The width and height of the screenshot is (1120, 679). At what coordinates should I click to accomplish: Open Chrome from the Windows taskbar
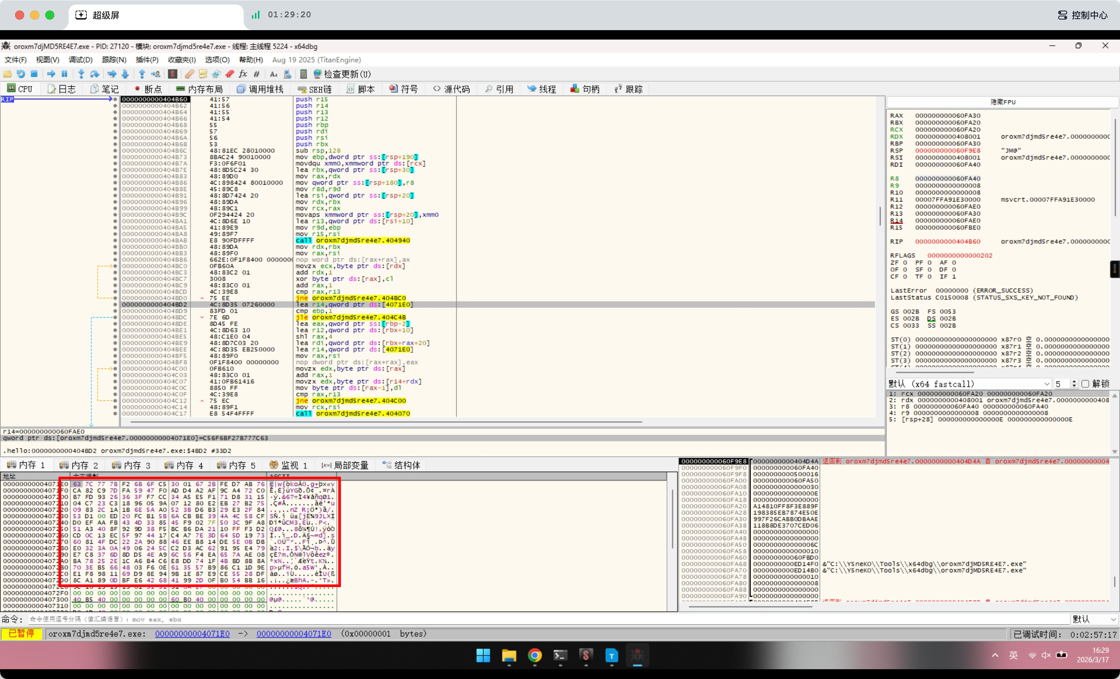535,655
